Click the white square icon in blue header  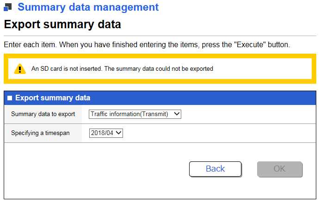click(10, 98)
